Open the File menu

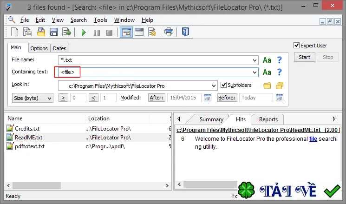tap(25, 20)
